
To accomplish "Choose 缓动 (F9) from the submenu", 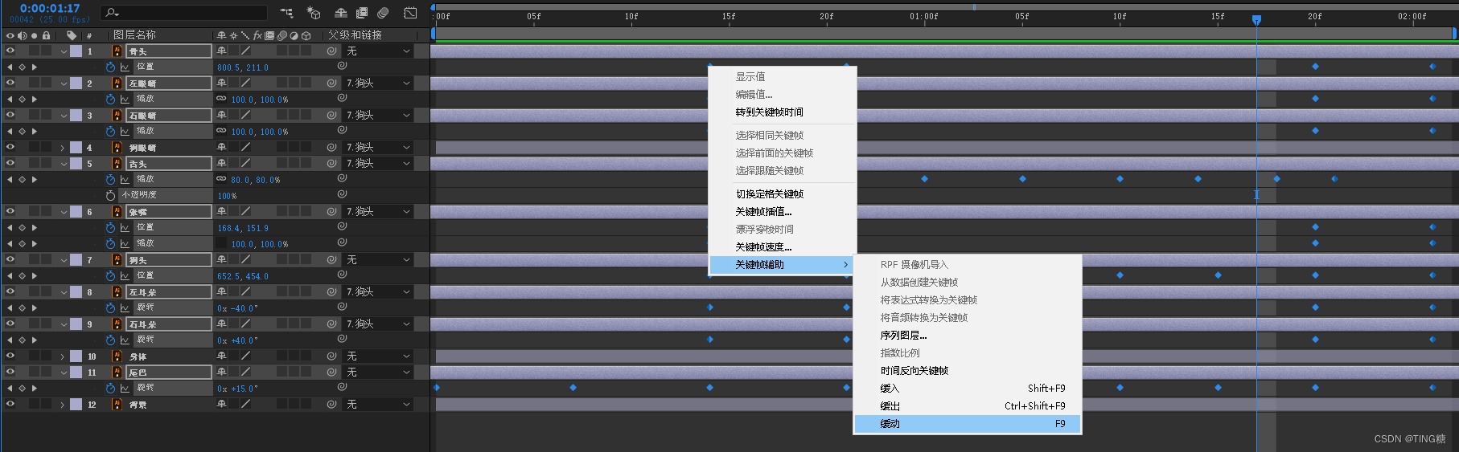I will 968,424.
